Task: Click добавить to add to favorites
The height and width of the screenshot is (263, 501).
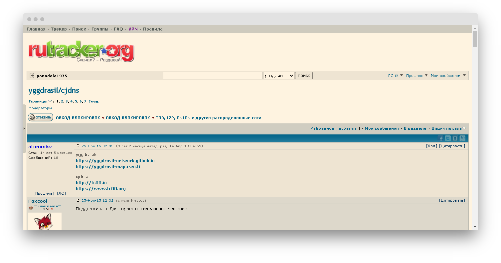Action: [x=348, y=128]
